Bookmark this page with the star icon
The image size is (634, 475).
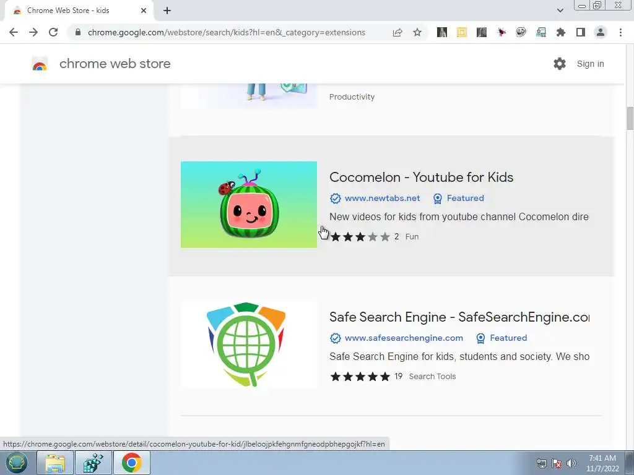coord(417,32)
